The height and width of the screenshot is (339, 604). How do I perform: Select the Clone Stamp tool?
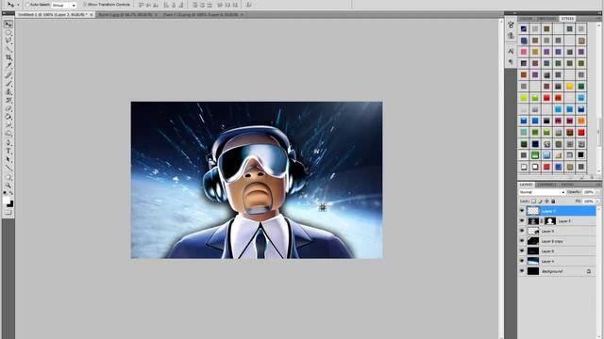point(8,92)
